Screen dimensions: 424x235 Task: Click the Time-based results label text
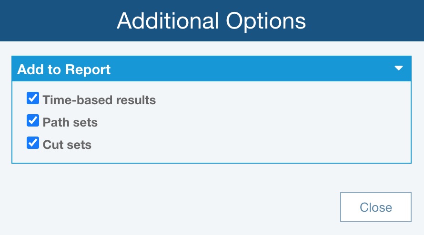(99, 100)
